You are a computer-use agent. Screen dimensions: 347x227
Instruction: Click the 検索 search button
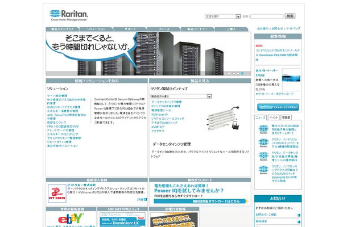[x=290, y=16]
